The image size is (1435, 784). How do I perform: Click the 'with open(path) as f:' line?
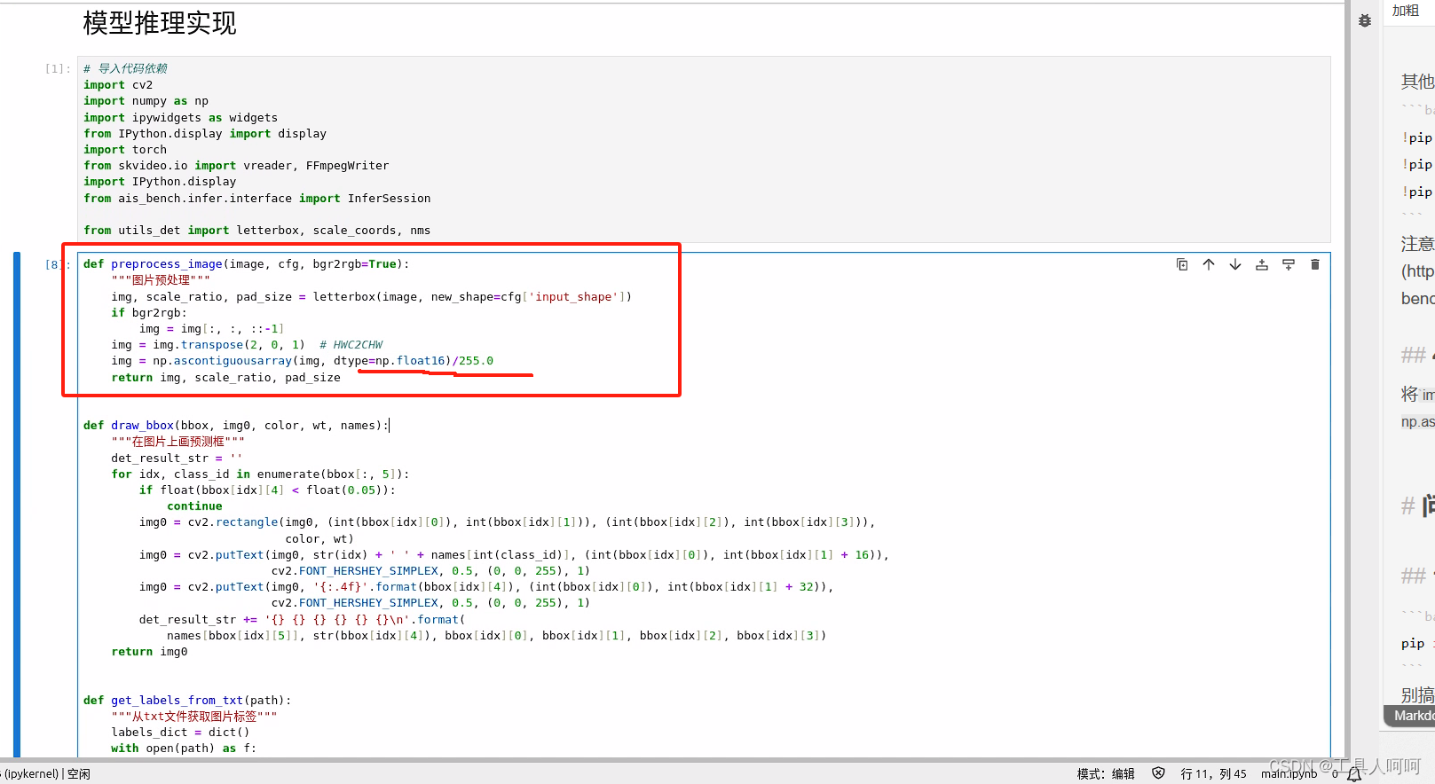pos(184,749)
